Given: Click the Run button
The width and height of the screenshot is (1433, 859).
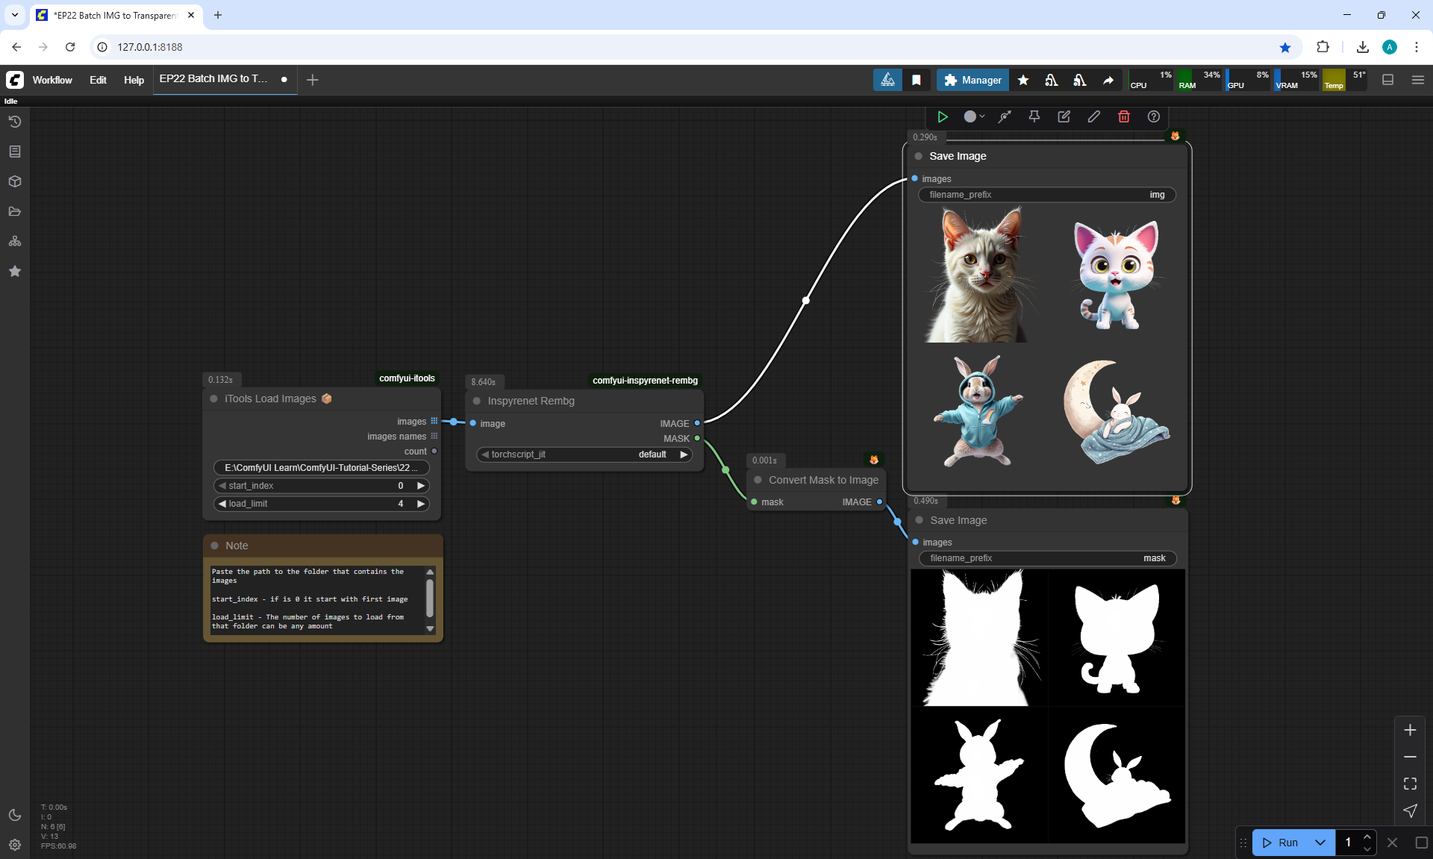Looking at the screenshot, I should click(1281, 843).
